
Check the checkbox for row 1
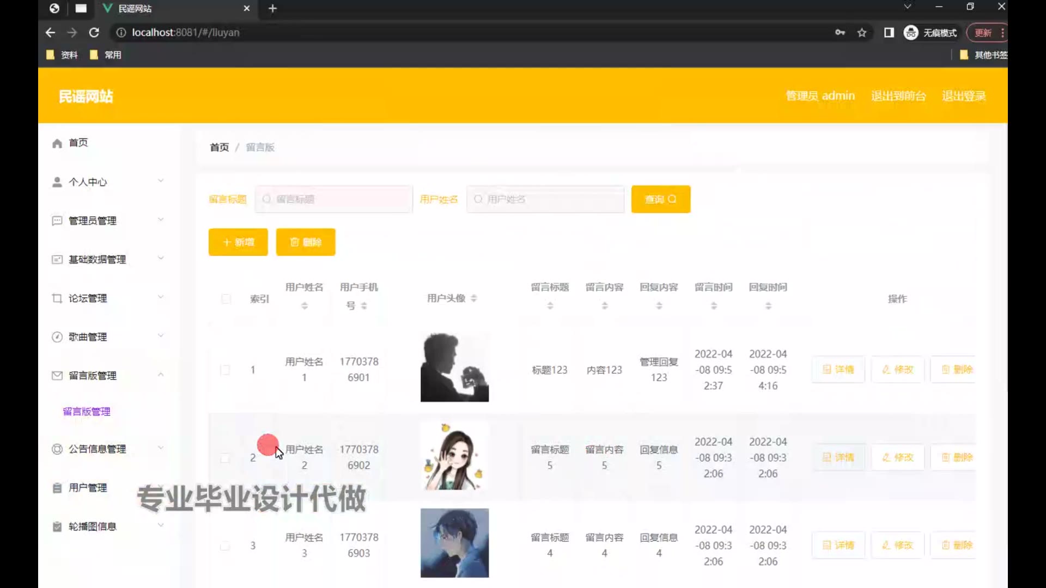[225, 370]
